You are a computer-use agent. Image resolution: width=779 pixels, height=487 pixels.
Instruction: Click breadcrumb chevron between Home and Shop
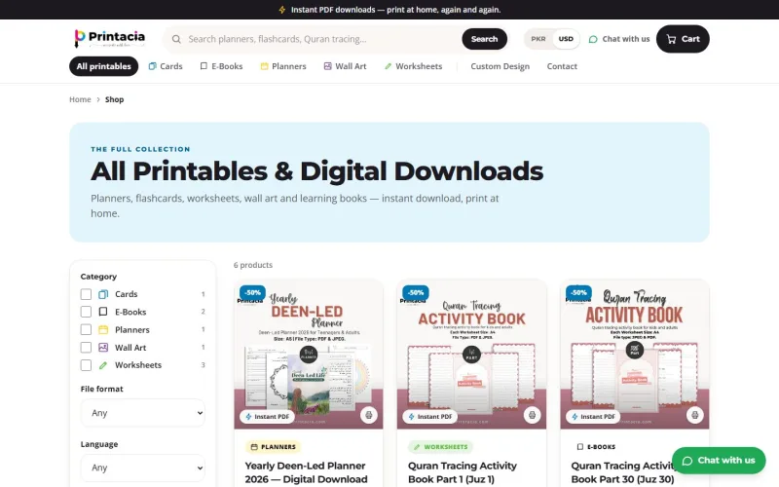pyautogui.click(x=98, y=99)
